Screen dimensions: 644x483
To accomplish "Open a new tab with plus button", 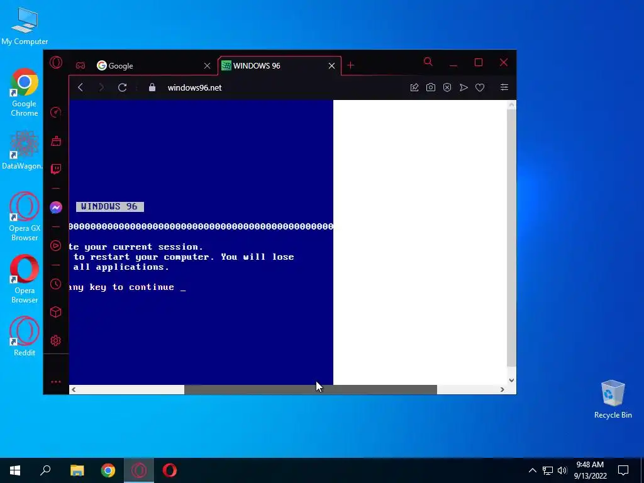I will coord(350,65).
